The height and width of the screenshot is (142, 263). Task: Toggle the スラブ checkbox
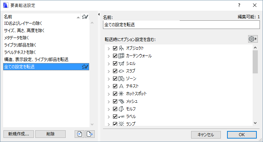pyautogui.click(x=115, y=71)
